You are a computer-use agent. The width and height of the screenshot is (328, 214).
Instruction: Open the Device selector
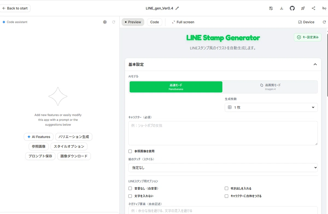coord(306,22)
